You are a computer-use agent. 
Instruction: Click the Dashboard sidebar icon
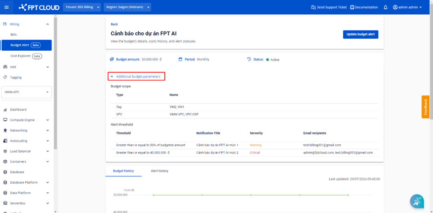5,110
